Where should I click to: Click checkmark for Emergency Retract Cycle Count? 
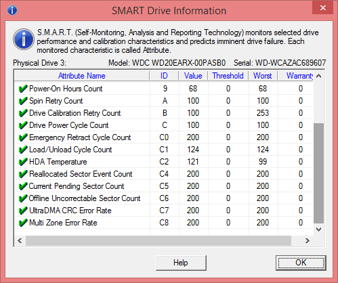pos(23,137)
